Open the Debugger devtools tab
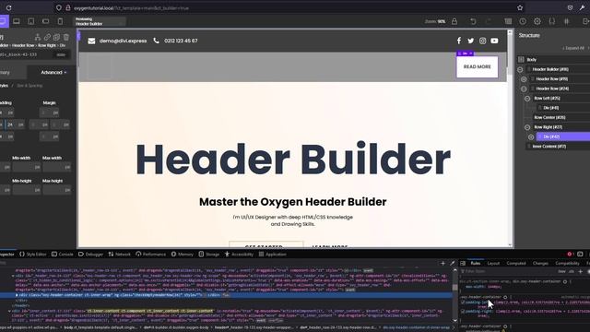 pos(90,255)
